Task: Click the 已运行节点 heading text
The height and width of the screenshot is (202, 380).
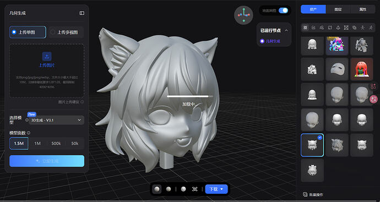Action: click(270, 30)
